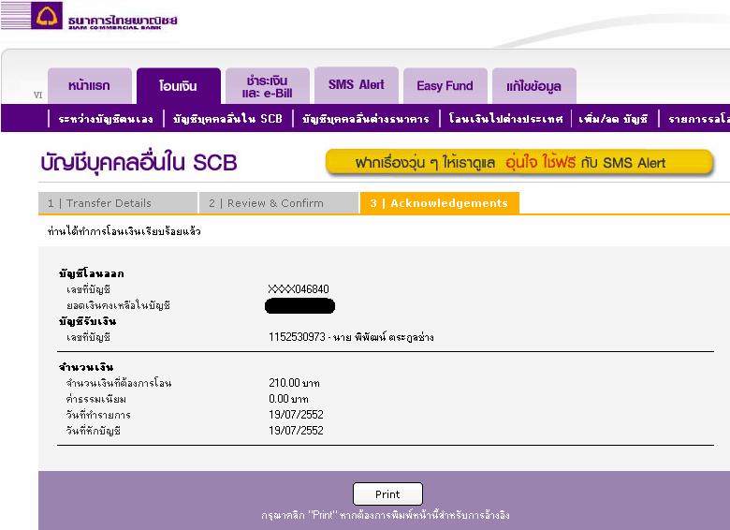The height and width of the screenshot is (530, 730).
Task: Click the yellow SMS Alert promotional banner
Action: pyautogui.click(x=519, y=163)
